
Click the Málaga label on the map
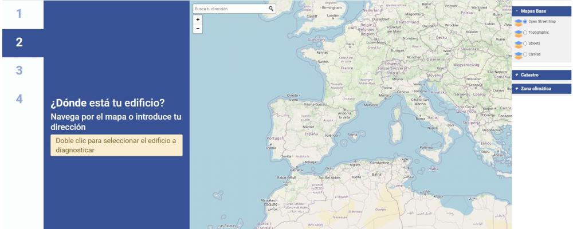(x=310, y=162)
